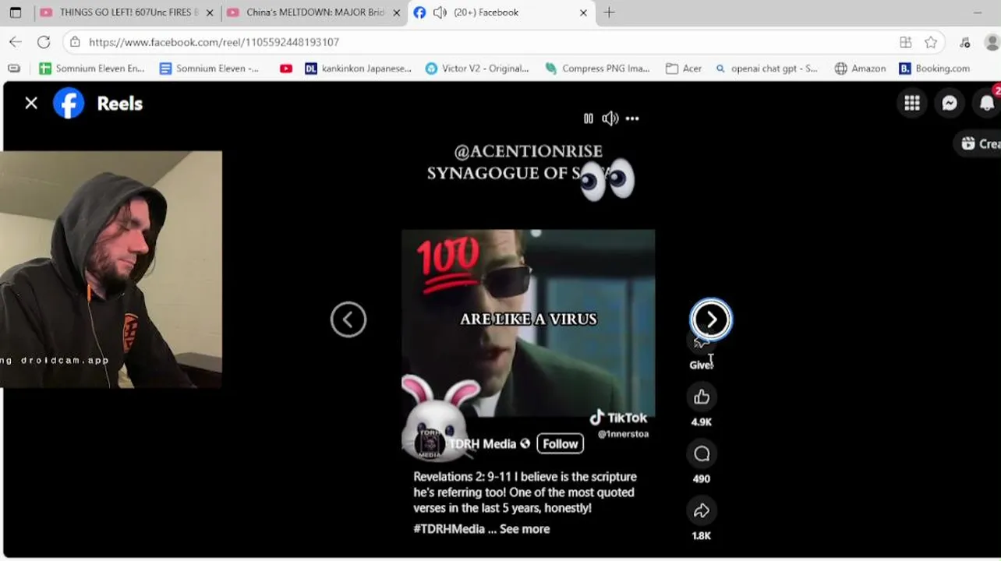1001x561 pixels.
Task: Add this page to favorites star
Action: coord(931,42)
